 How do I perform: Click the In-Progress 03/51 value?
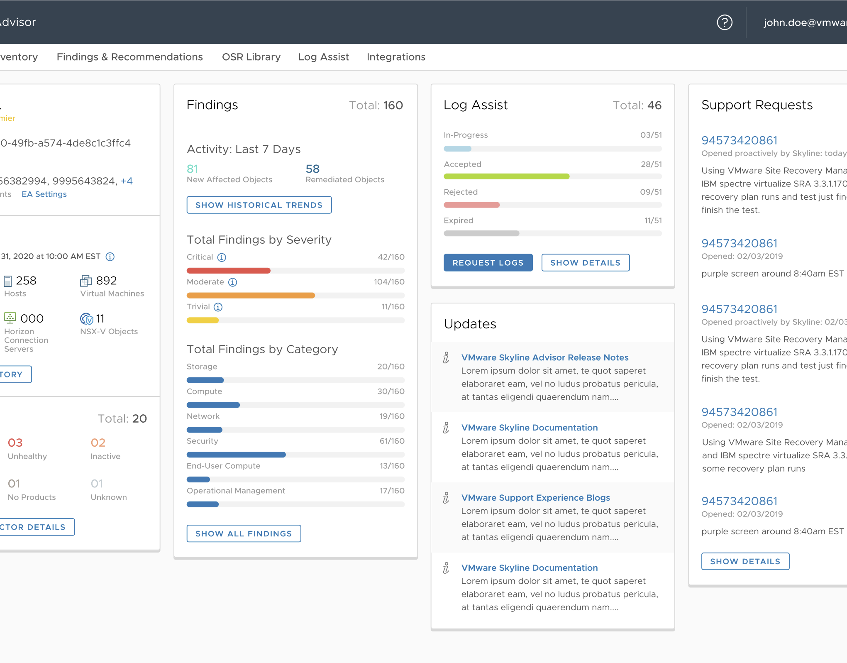pyautogui.click(x=651, y=135)
